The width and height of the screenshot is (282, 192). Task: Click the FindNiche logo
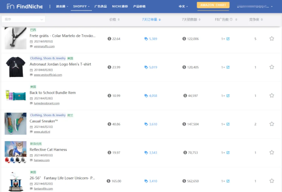pos(25,7)
